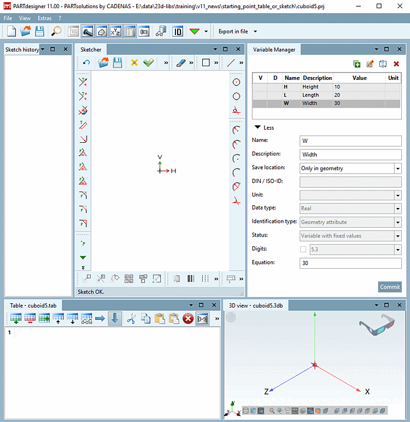
Task: Toggle the Table window toolbar button
Action: click(x=130, y=32)
